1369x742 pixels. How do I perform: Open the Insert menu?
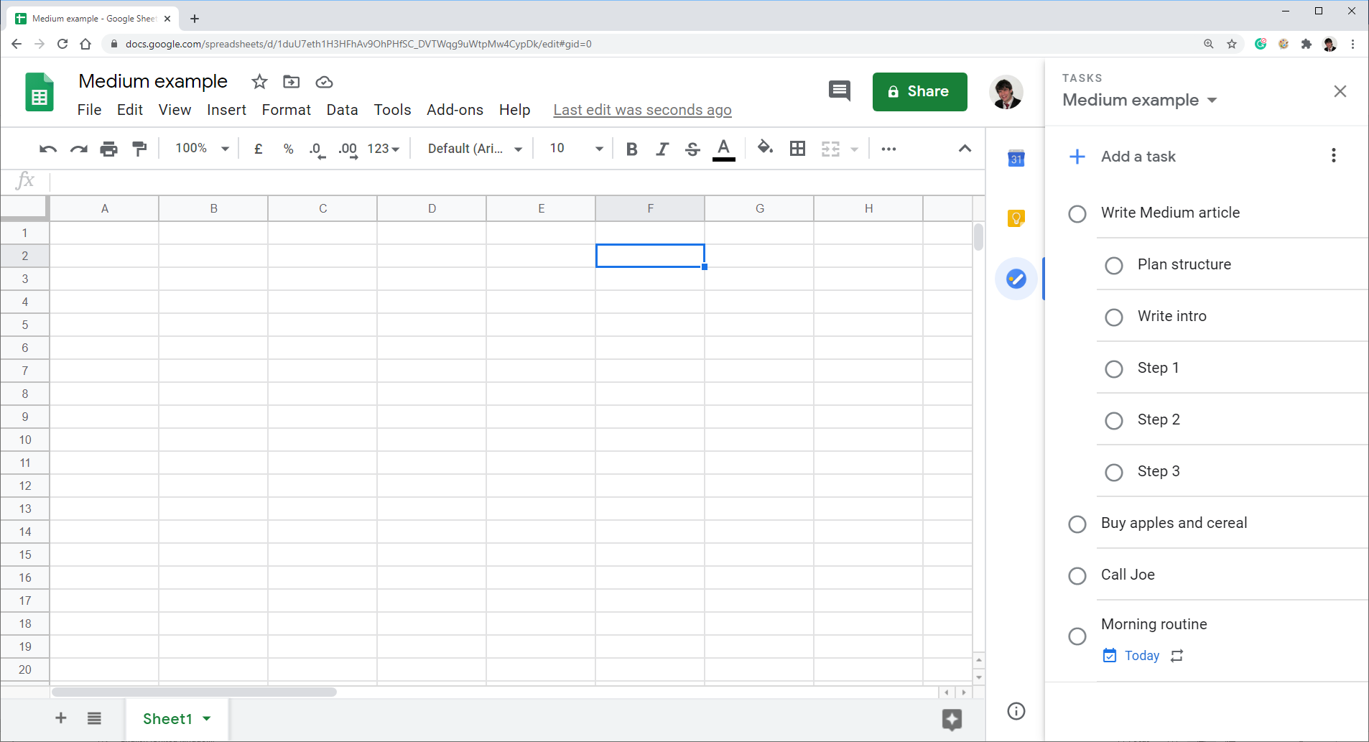(x=226, y=110)
